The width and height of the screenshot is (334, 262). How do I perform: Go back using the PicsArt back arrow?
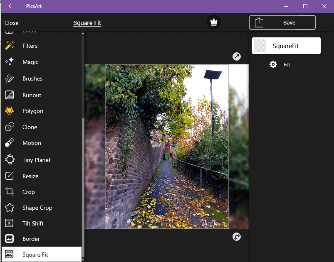pyautogui.click(x=11, y=6)
